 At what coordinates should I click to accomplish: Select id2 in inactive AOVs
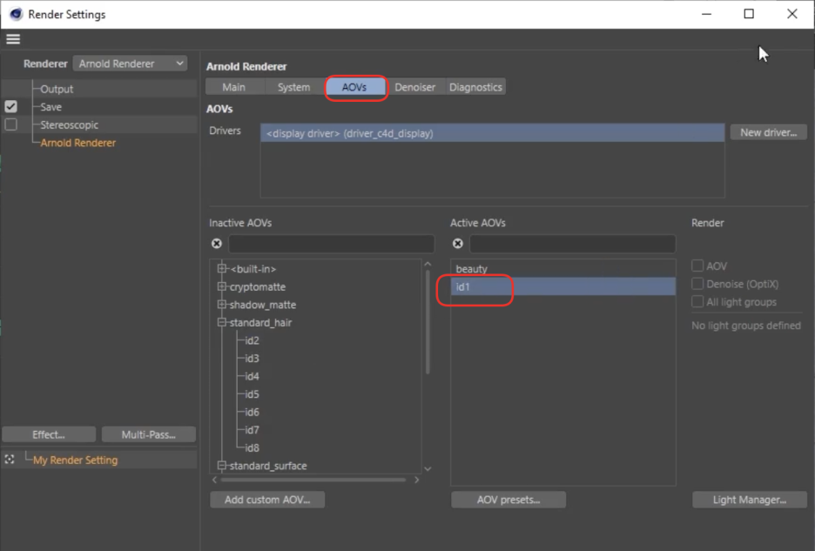pos(253,340)
